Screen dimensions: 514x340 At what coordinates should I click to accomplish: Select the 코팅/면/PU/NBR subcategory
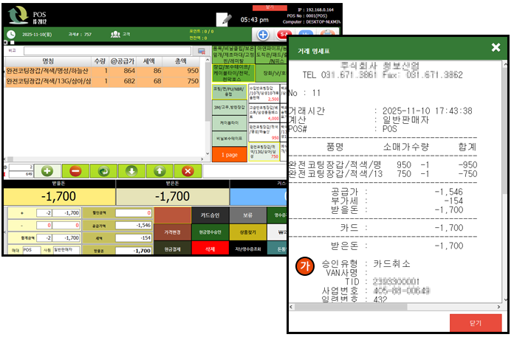pos(230,91)
